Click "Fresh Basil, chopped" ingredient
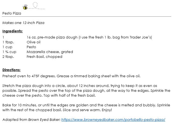Image resolution: width=172 pixels, height=123 pixels. click(x=44, y=57)
